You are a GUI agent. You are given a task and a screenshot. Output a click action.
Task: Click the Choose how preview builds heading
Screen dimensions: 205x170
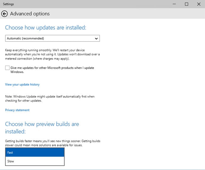[42, 128]
